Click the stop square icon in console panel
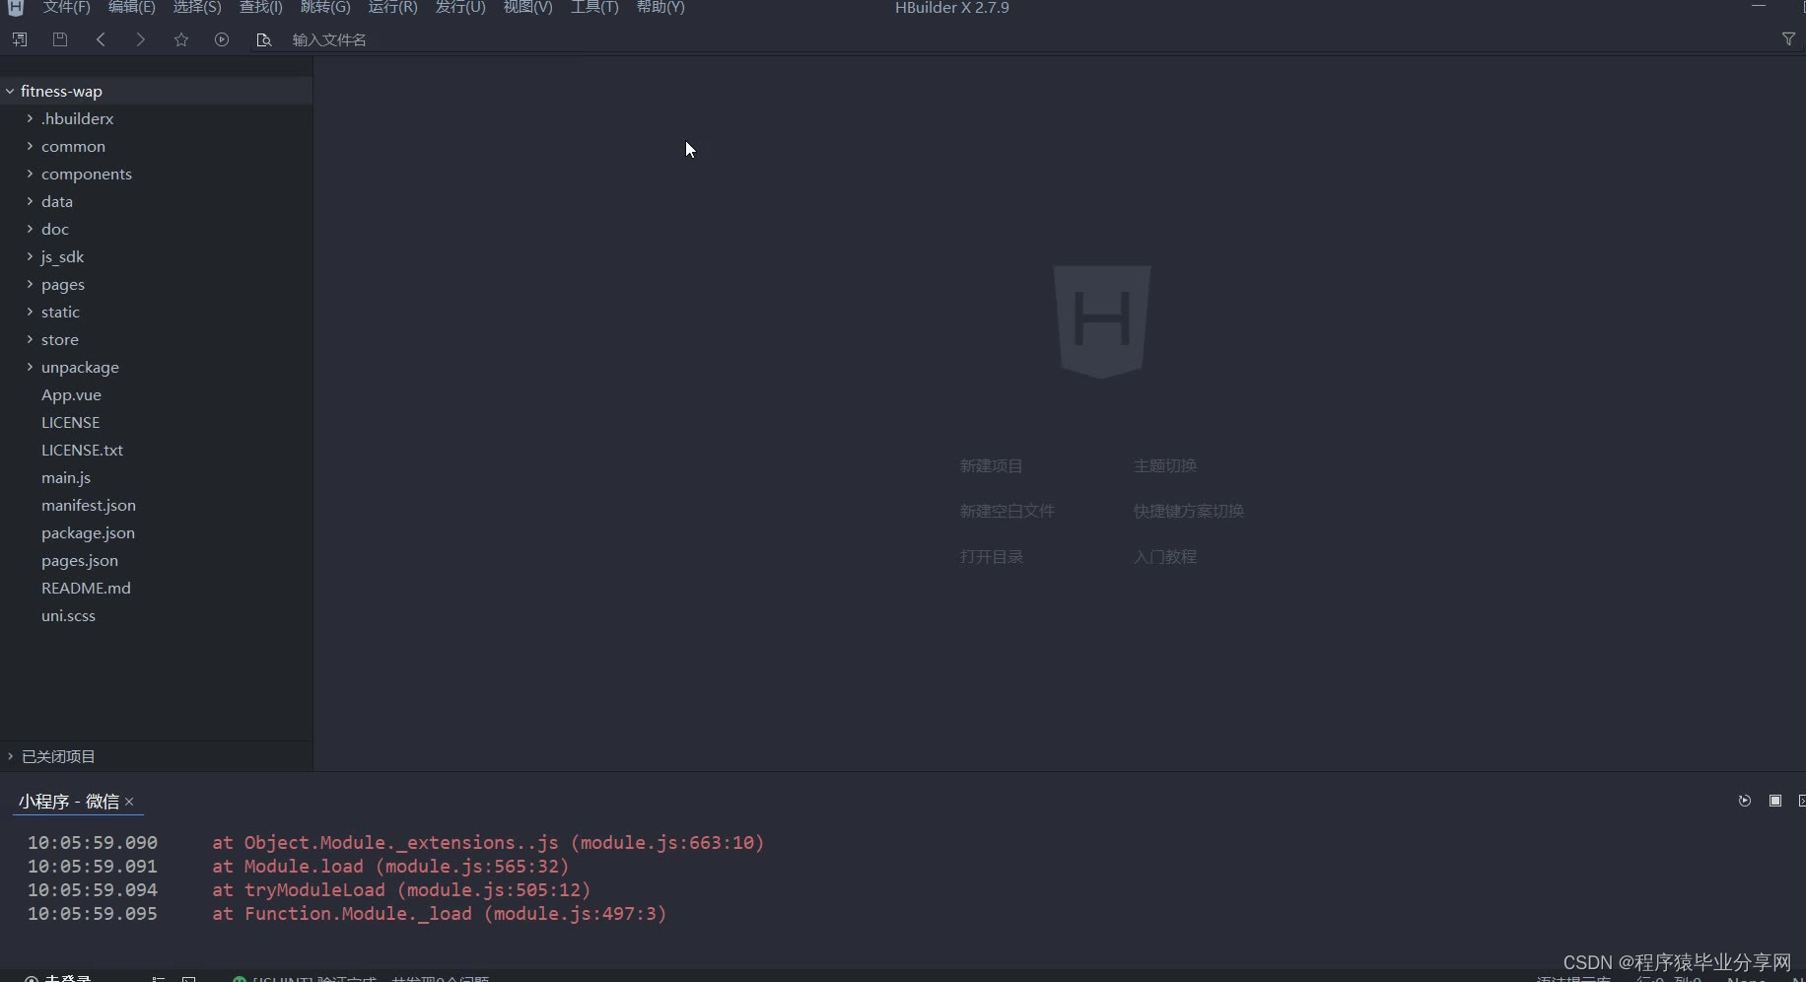Image resolution: width=1806 pixels, height=982 pixels. pos(1775,801)
